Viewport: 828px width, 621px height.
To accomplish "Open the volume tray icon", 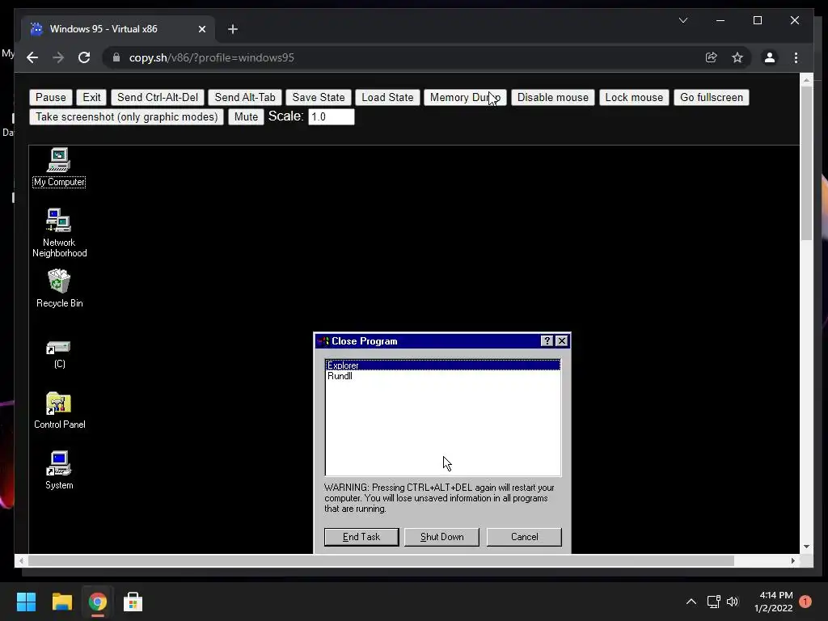I will coord(733,602).
